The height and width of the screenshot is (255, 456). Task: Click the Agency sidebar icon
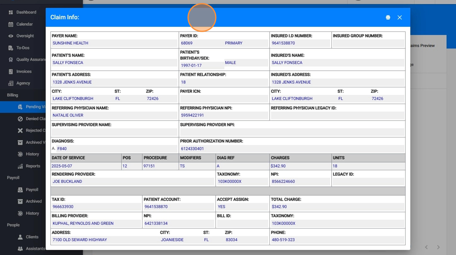(x=11, y=83)
